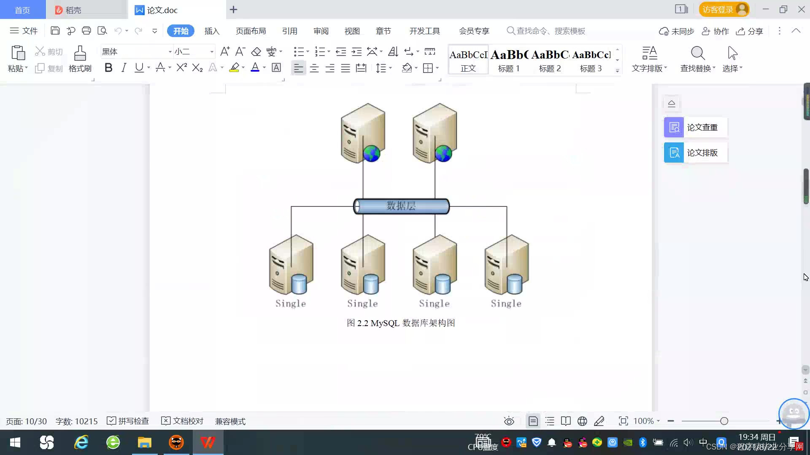Click the zoom slider handle
Viewport: 810px width, 455px height.
point(724,421)
